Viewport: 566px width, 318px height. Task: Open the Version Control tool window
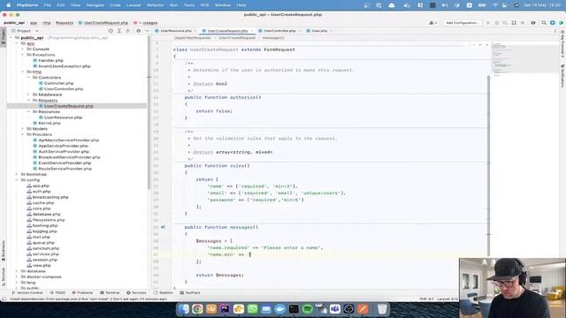(27, 292)
